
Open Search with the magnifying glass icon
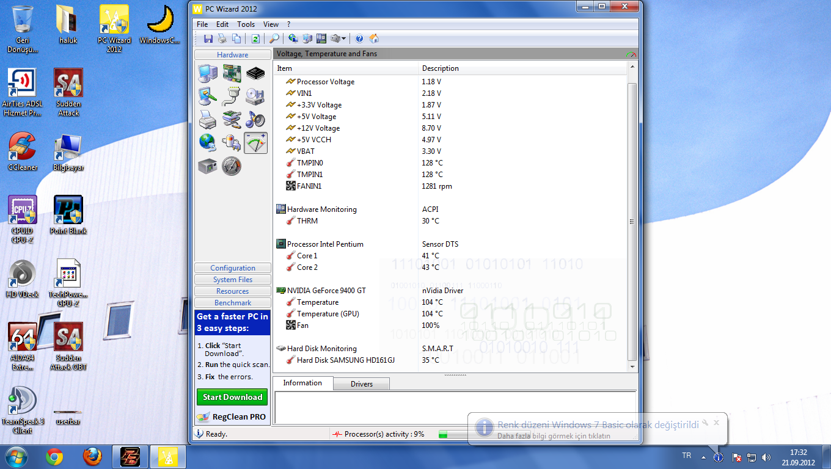pos(274,38)
